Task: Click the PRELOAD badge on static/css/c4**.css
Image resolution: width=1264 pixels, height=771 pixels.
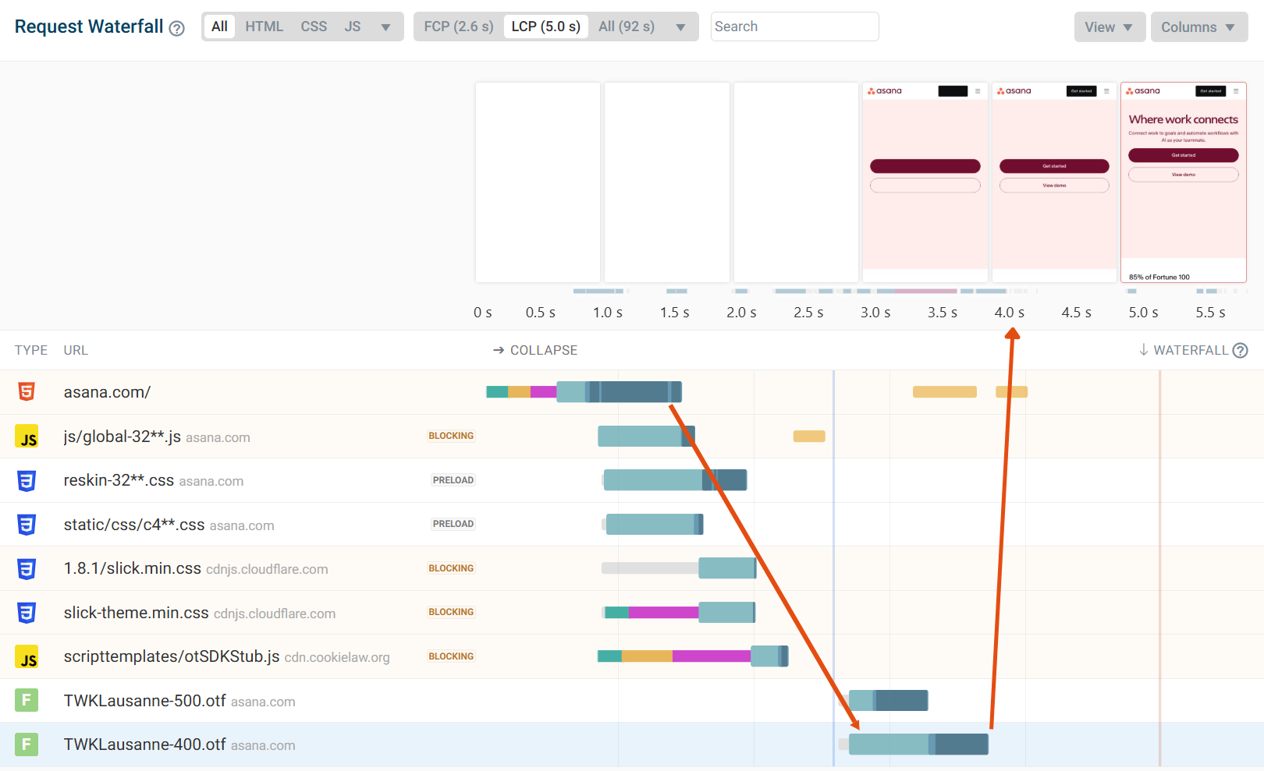Action: [453, 524]
